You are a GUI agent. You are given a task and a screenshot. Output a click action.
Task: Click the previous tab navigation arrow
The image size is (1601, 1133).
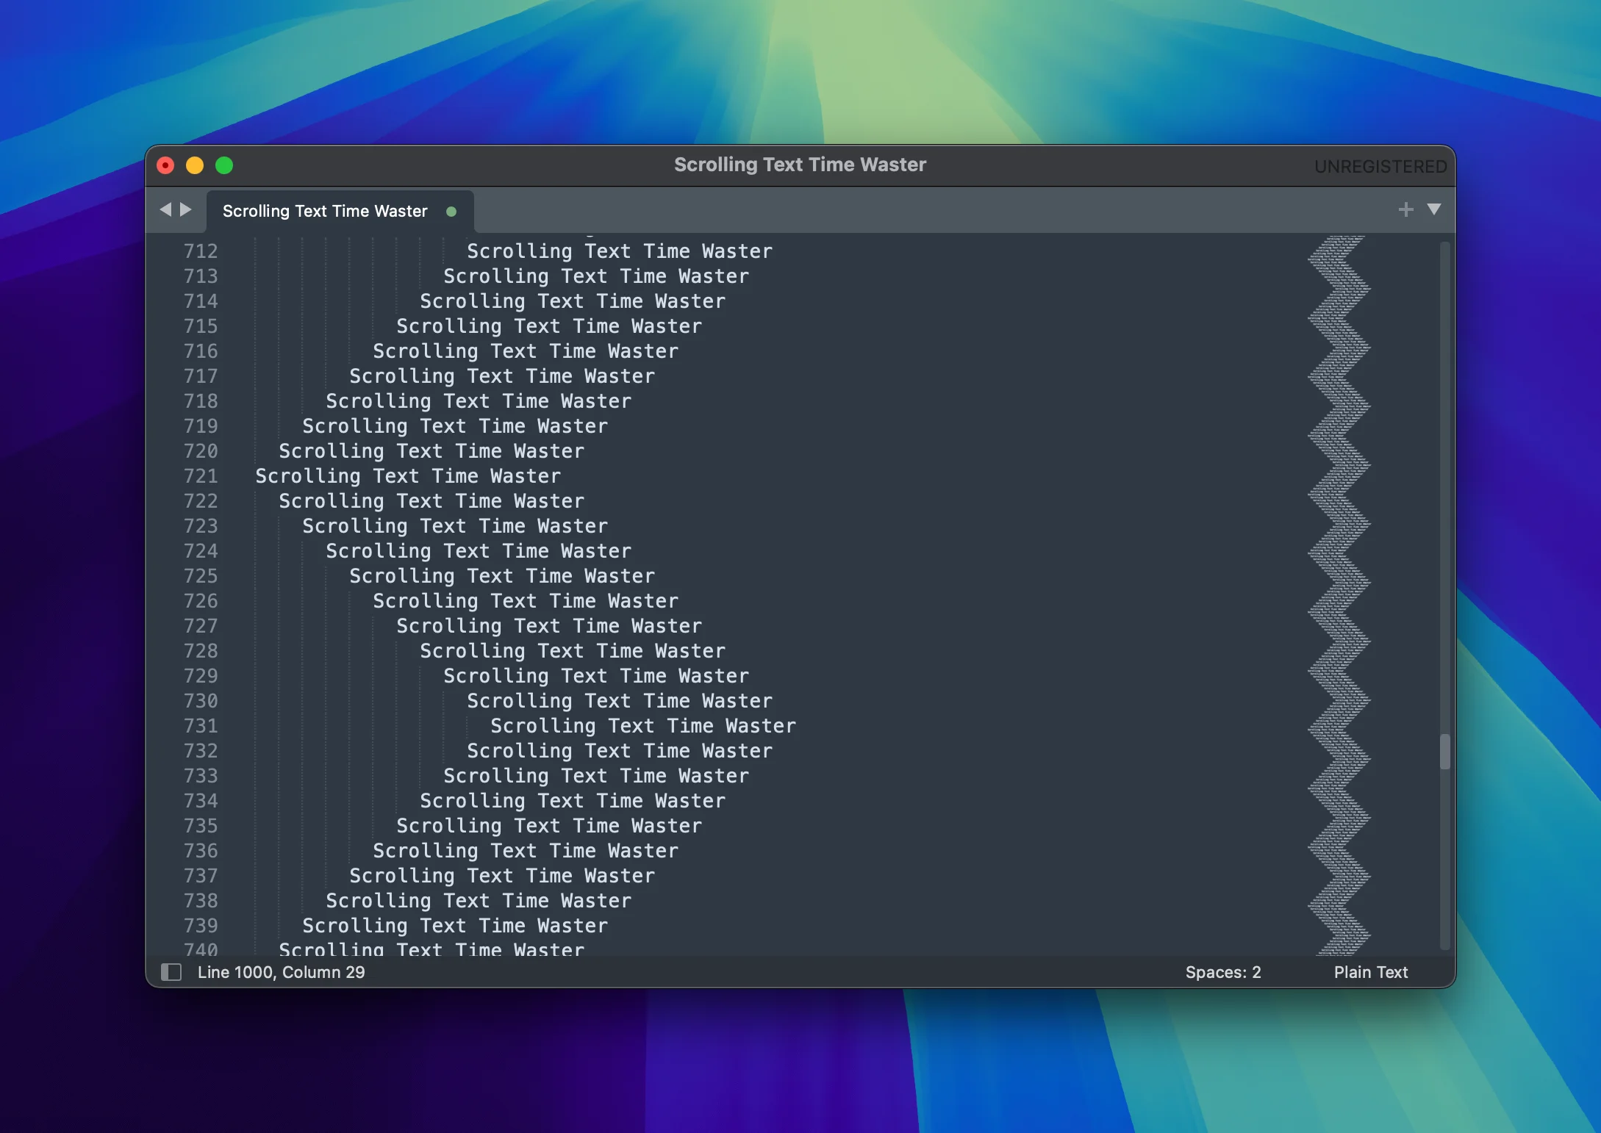click(x=165, y=210)
